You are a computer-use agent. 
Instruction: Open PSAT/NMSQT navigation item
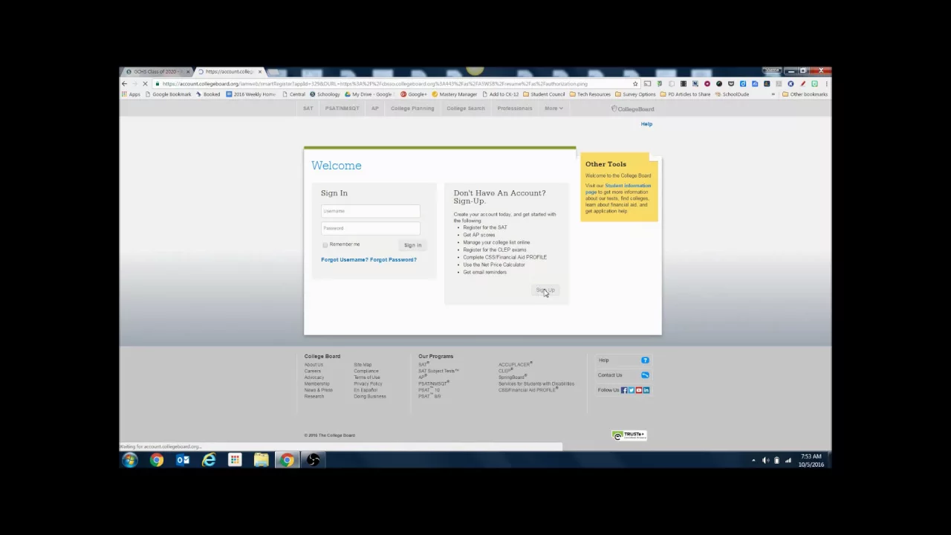pyautogui.click(x=342, y=108)
